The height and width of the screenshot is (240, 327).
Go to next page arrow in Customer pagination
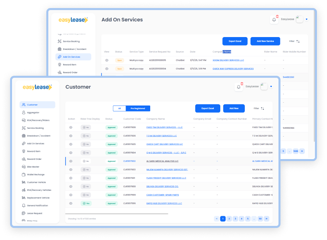(266, 219)
